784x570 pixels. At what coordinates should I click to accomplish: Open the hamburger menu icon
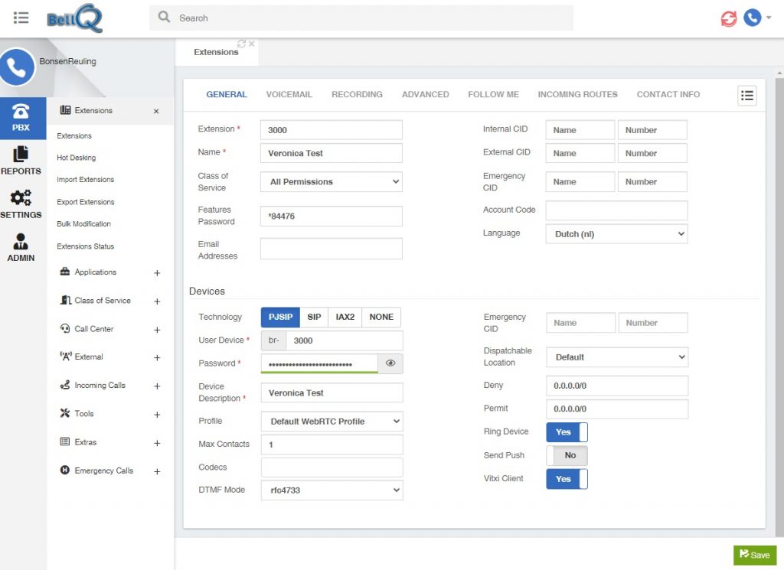point(21,18)
